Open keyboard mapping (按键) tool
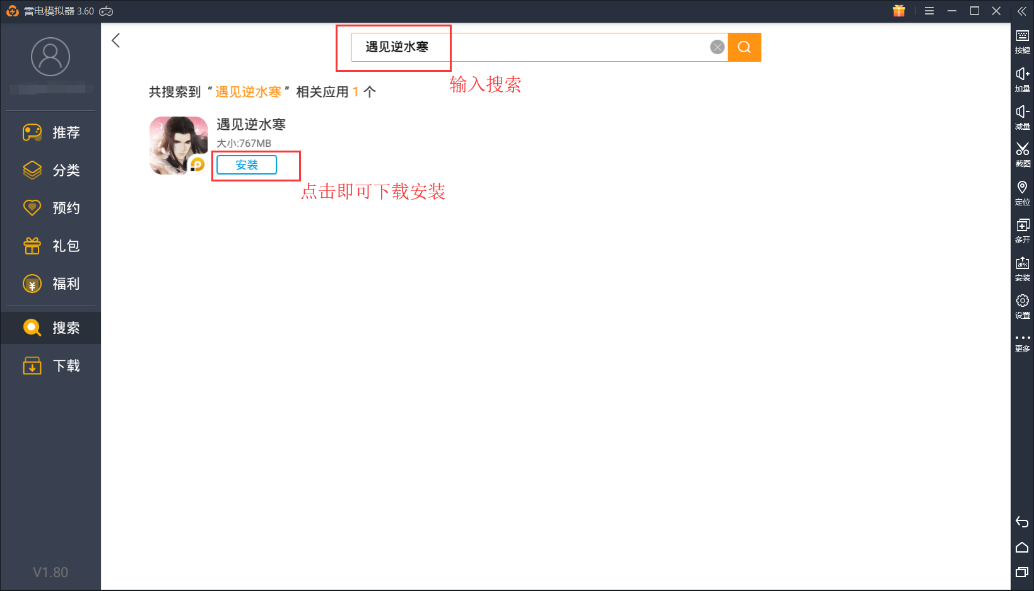 1022,41
